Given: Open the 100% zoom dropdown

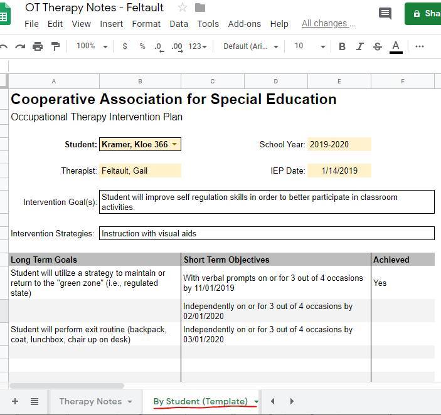Looking at the screenshot, I should coord(92,46).
